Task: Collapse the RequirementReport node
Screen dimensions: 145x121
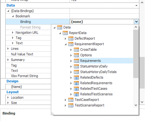Action: pyautogui.click(x=65, y=44)
